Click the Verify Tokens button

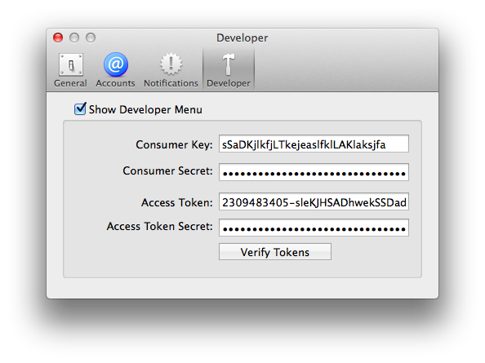[x=275, y=252]
